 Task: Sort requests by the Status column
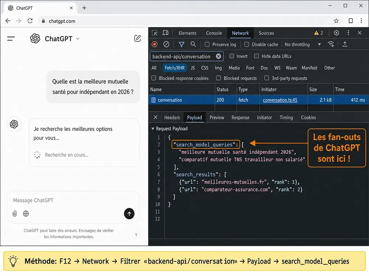226,89
